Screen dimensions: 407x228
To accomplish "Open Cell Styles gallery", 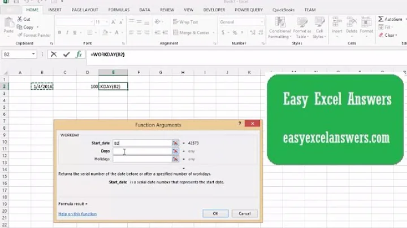I will tap(319, 28).
